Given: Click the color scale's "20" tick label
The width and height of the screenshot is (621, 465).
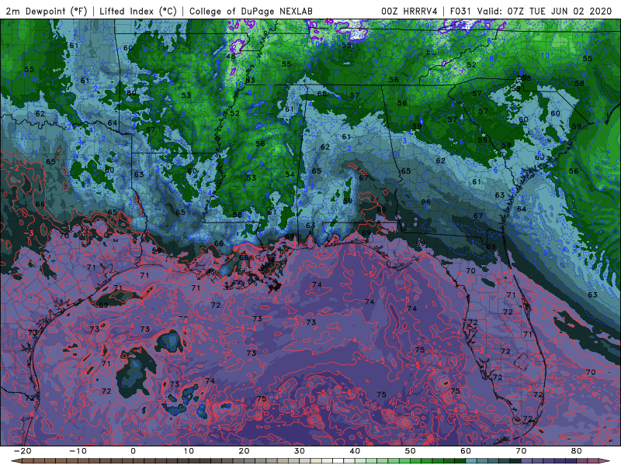Looking at the screenshot, I should point(244,451).
